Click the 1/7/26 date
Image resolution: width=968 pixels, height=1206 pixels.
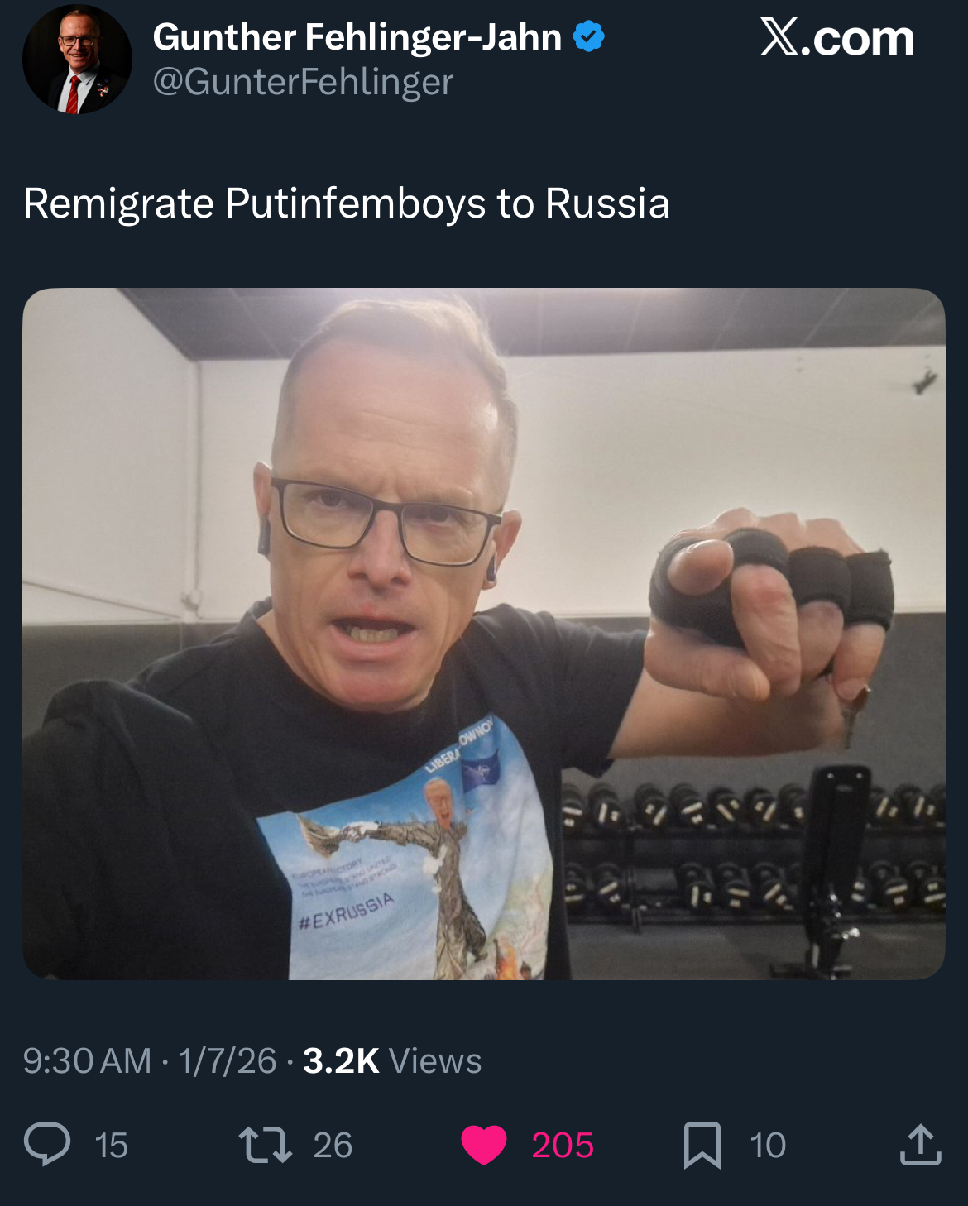[x=227, y=1061]
